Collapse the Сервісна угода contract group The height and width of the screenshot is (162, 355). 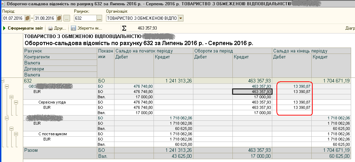tap(16, 102)
